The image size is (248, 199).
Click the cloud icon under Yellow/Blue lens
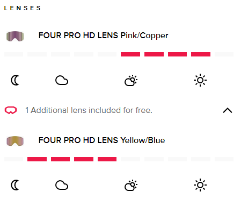(x=62, y=185)
